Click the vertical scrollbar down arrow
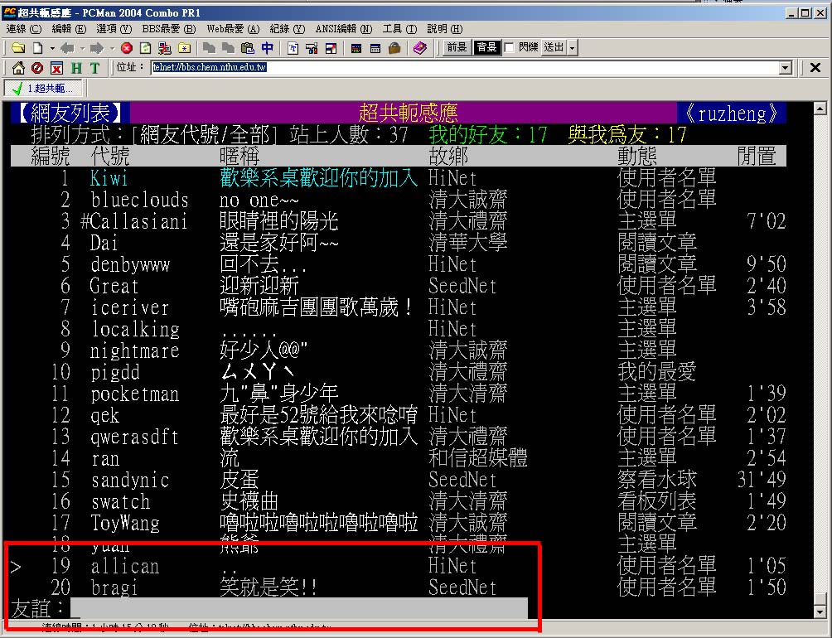The width and height of the screenshot is (832, 638). click(820, 611)
